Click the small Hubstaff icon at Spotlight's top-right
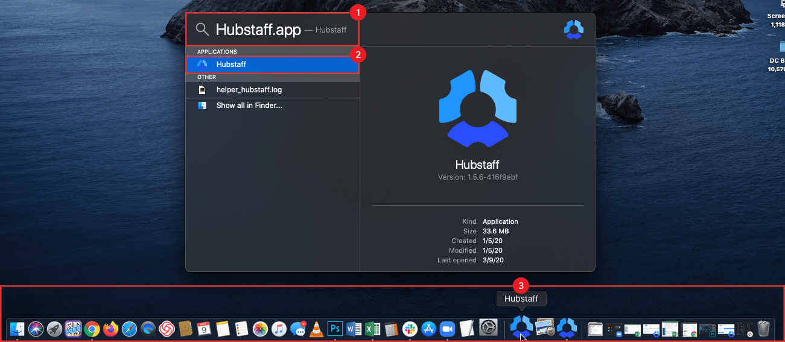 (x=573, y=30)
